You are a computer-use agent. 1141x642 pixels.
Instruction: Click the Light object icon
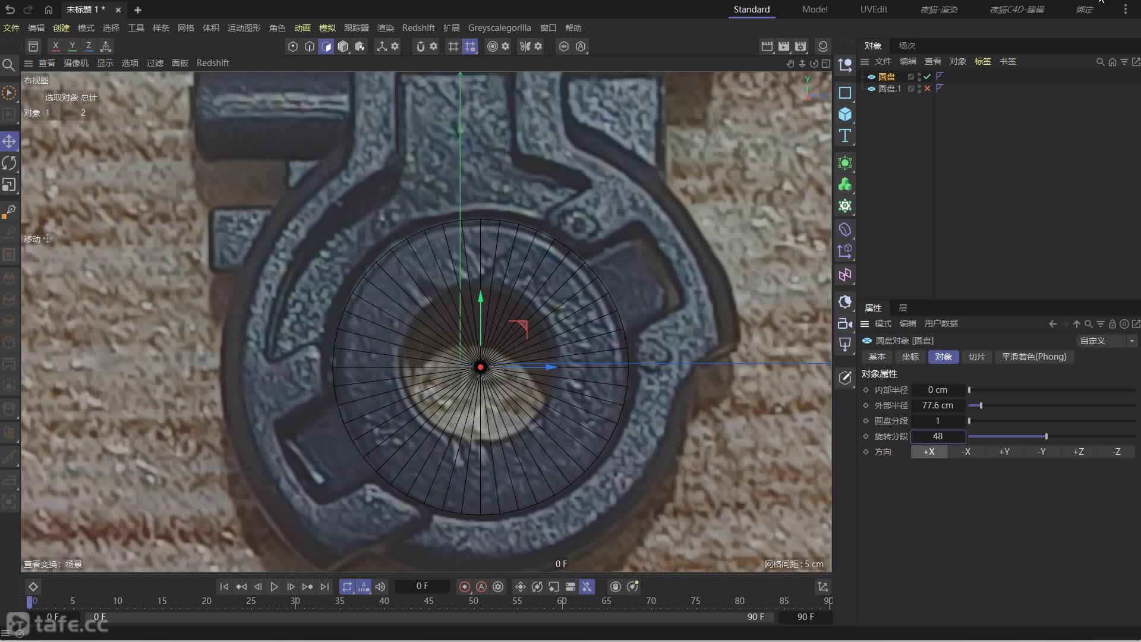tap(844, 344)
